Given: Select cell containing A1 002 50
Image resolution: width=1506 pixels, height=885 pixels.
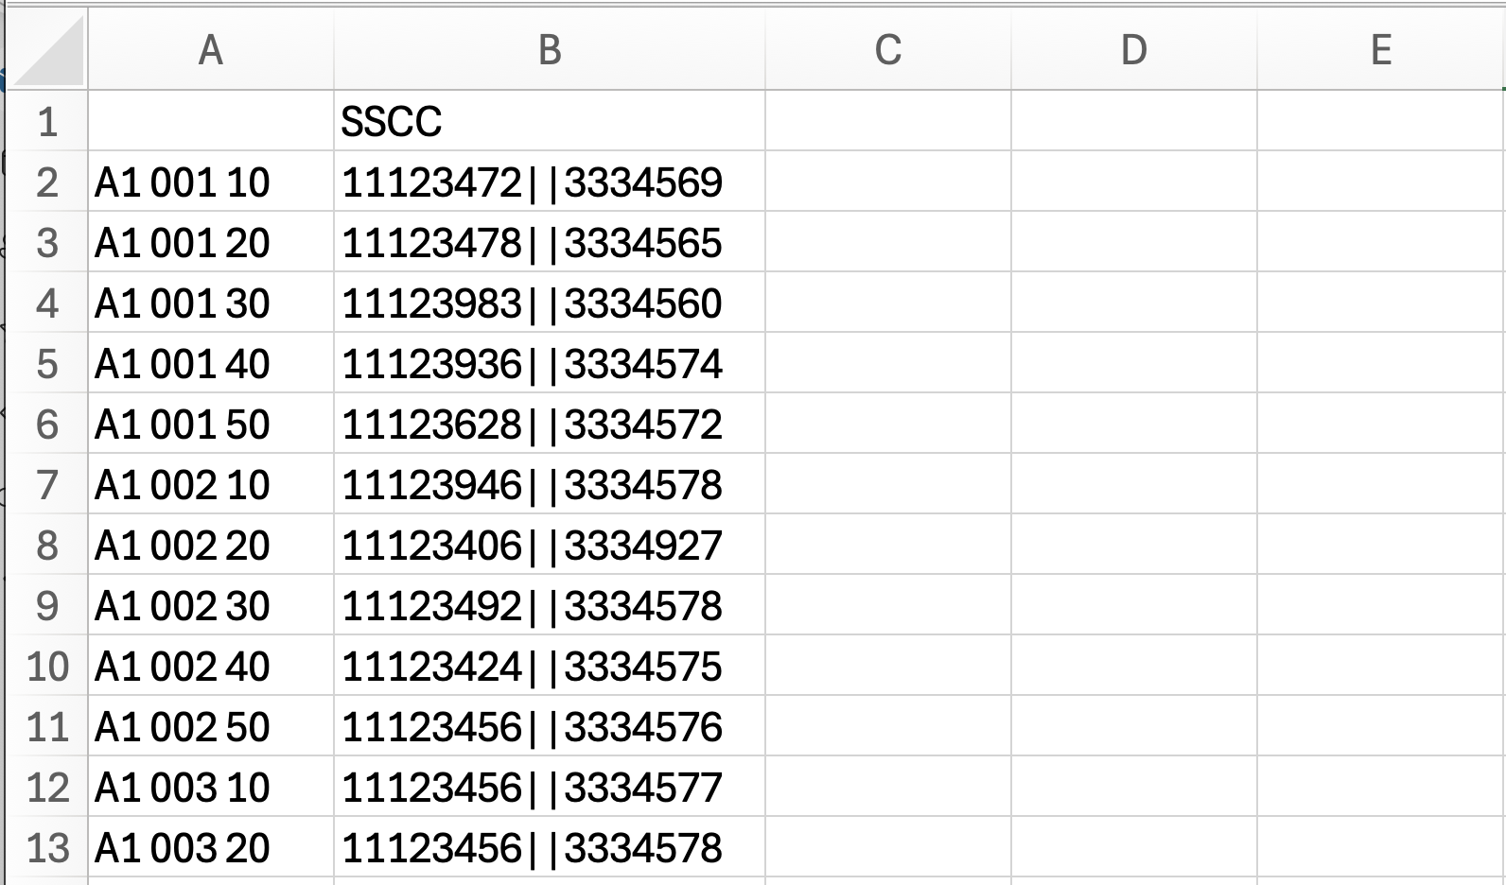Looking at the screenshot, I should coord(211,726).
